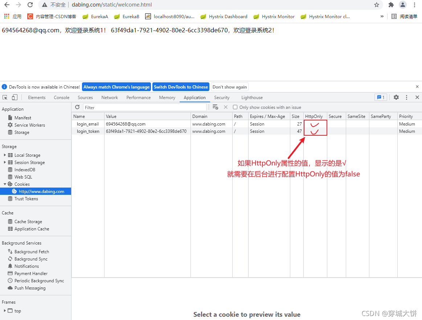Collapse the Cookies tree node
This screenshot has width=422, height=320.
pos(5,184)
